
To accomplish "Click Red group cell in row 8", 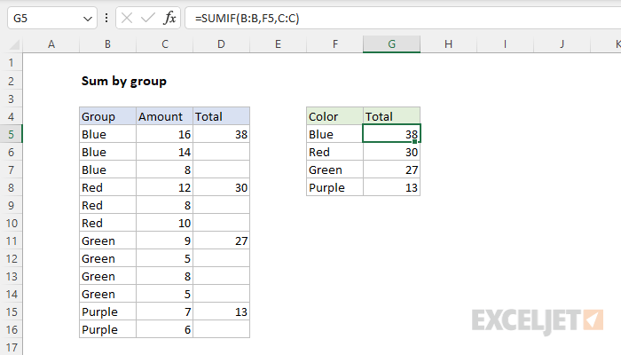I will (107, 187).
